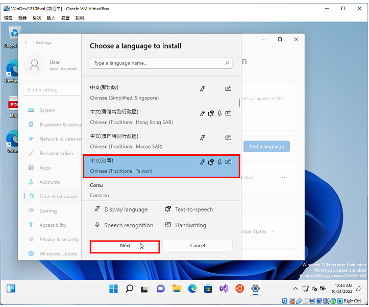The height and width of the screenshot is (307, 369).
Task: Open the language options three-dots menu
Action: click(x=283, y=177)
